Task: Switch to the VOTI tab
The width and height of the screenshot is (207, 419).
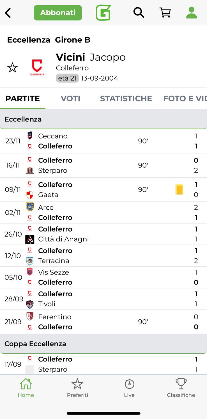Action: pos(70,99)
